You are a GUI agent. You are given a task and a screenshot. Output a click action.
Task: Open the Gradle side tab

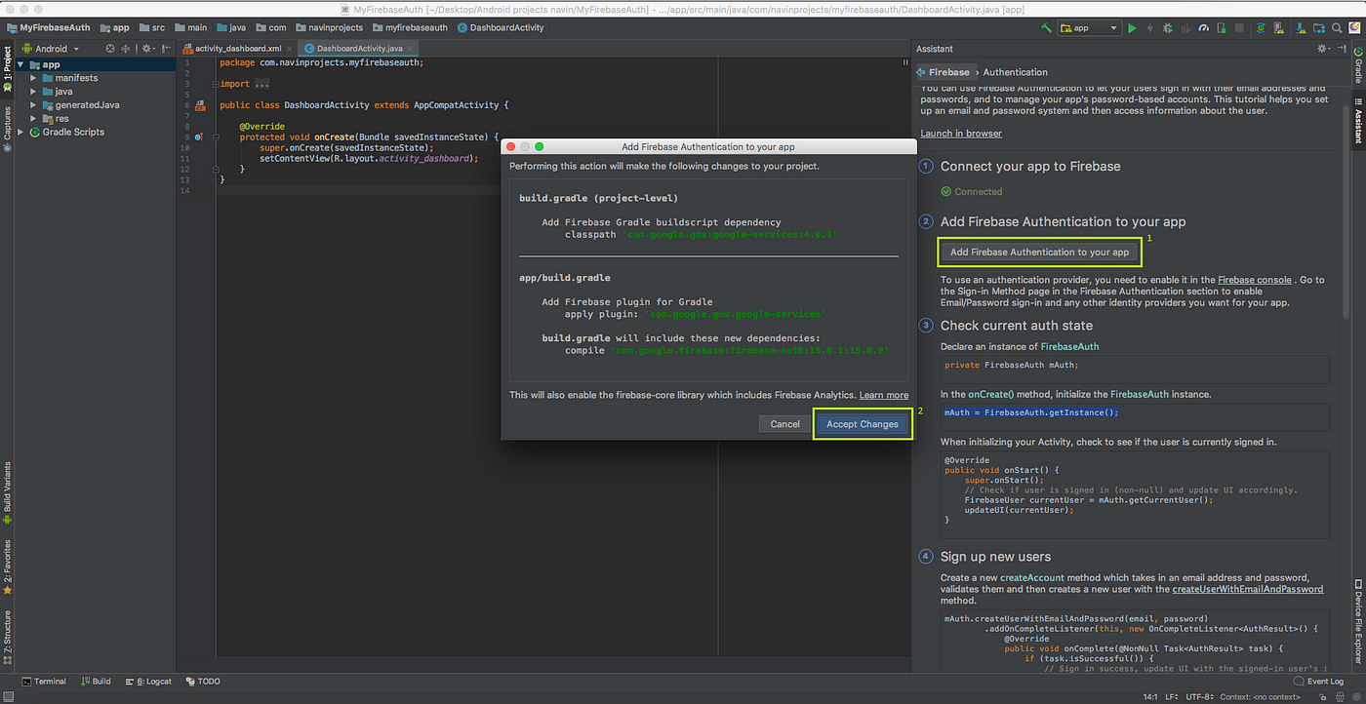(x=1357, y=64)
